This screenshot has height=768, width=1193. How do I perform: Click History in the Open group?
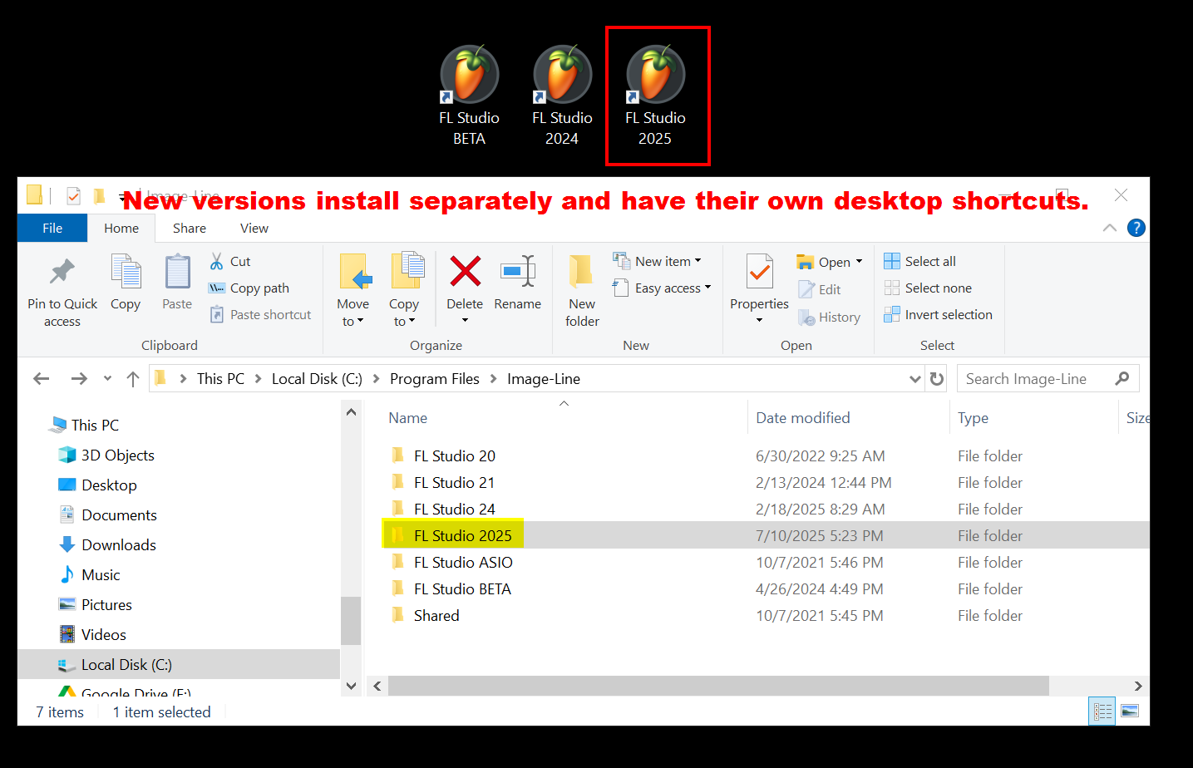coord(829,317)
